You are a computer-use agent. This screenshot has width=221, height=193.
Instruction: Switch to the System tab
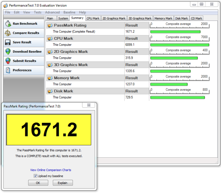pos(63,18)
